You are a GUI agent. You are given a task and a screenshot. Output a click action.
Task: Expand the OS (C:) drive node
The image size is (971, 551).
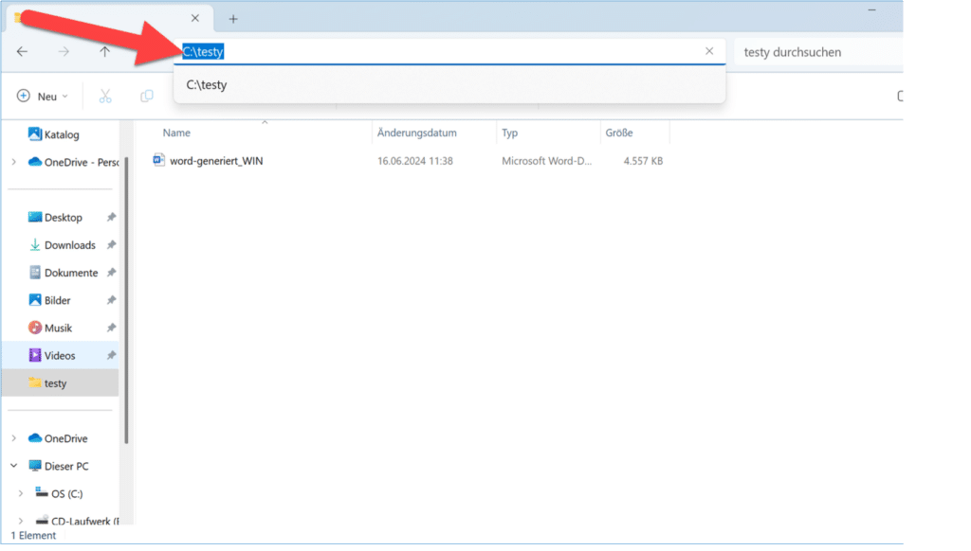tap(21, 493)
